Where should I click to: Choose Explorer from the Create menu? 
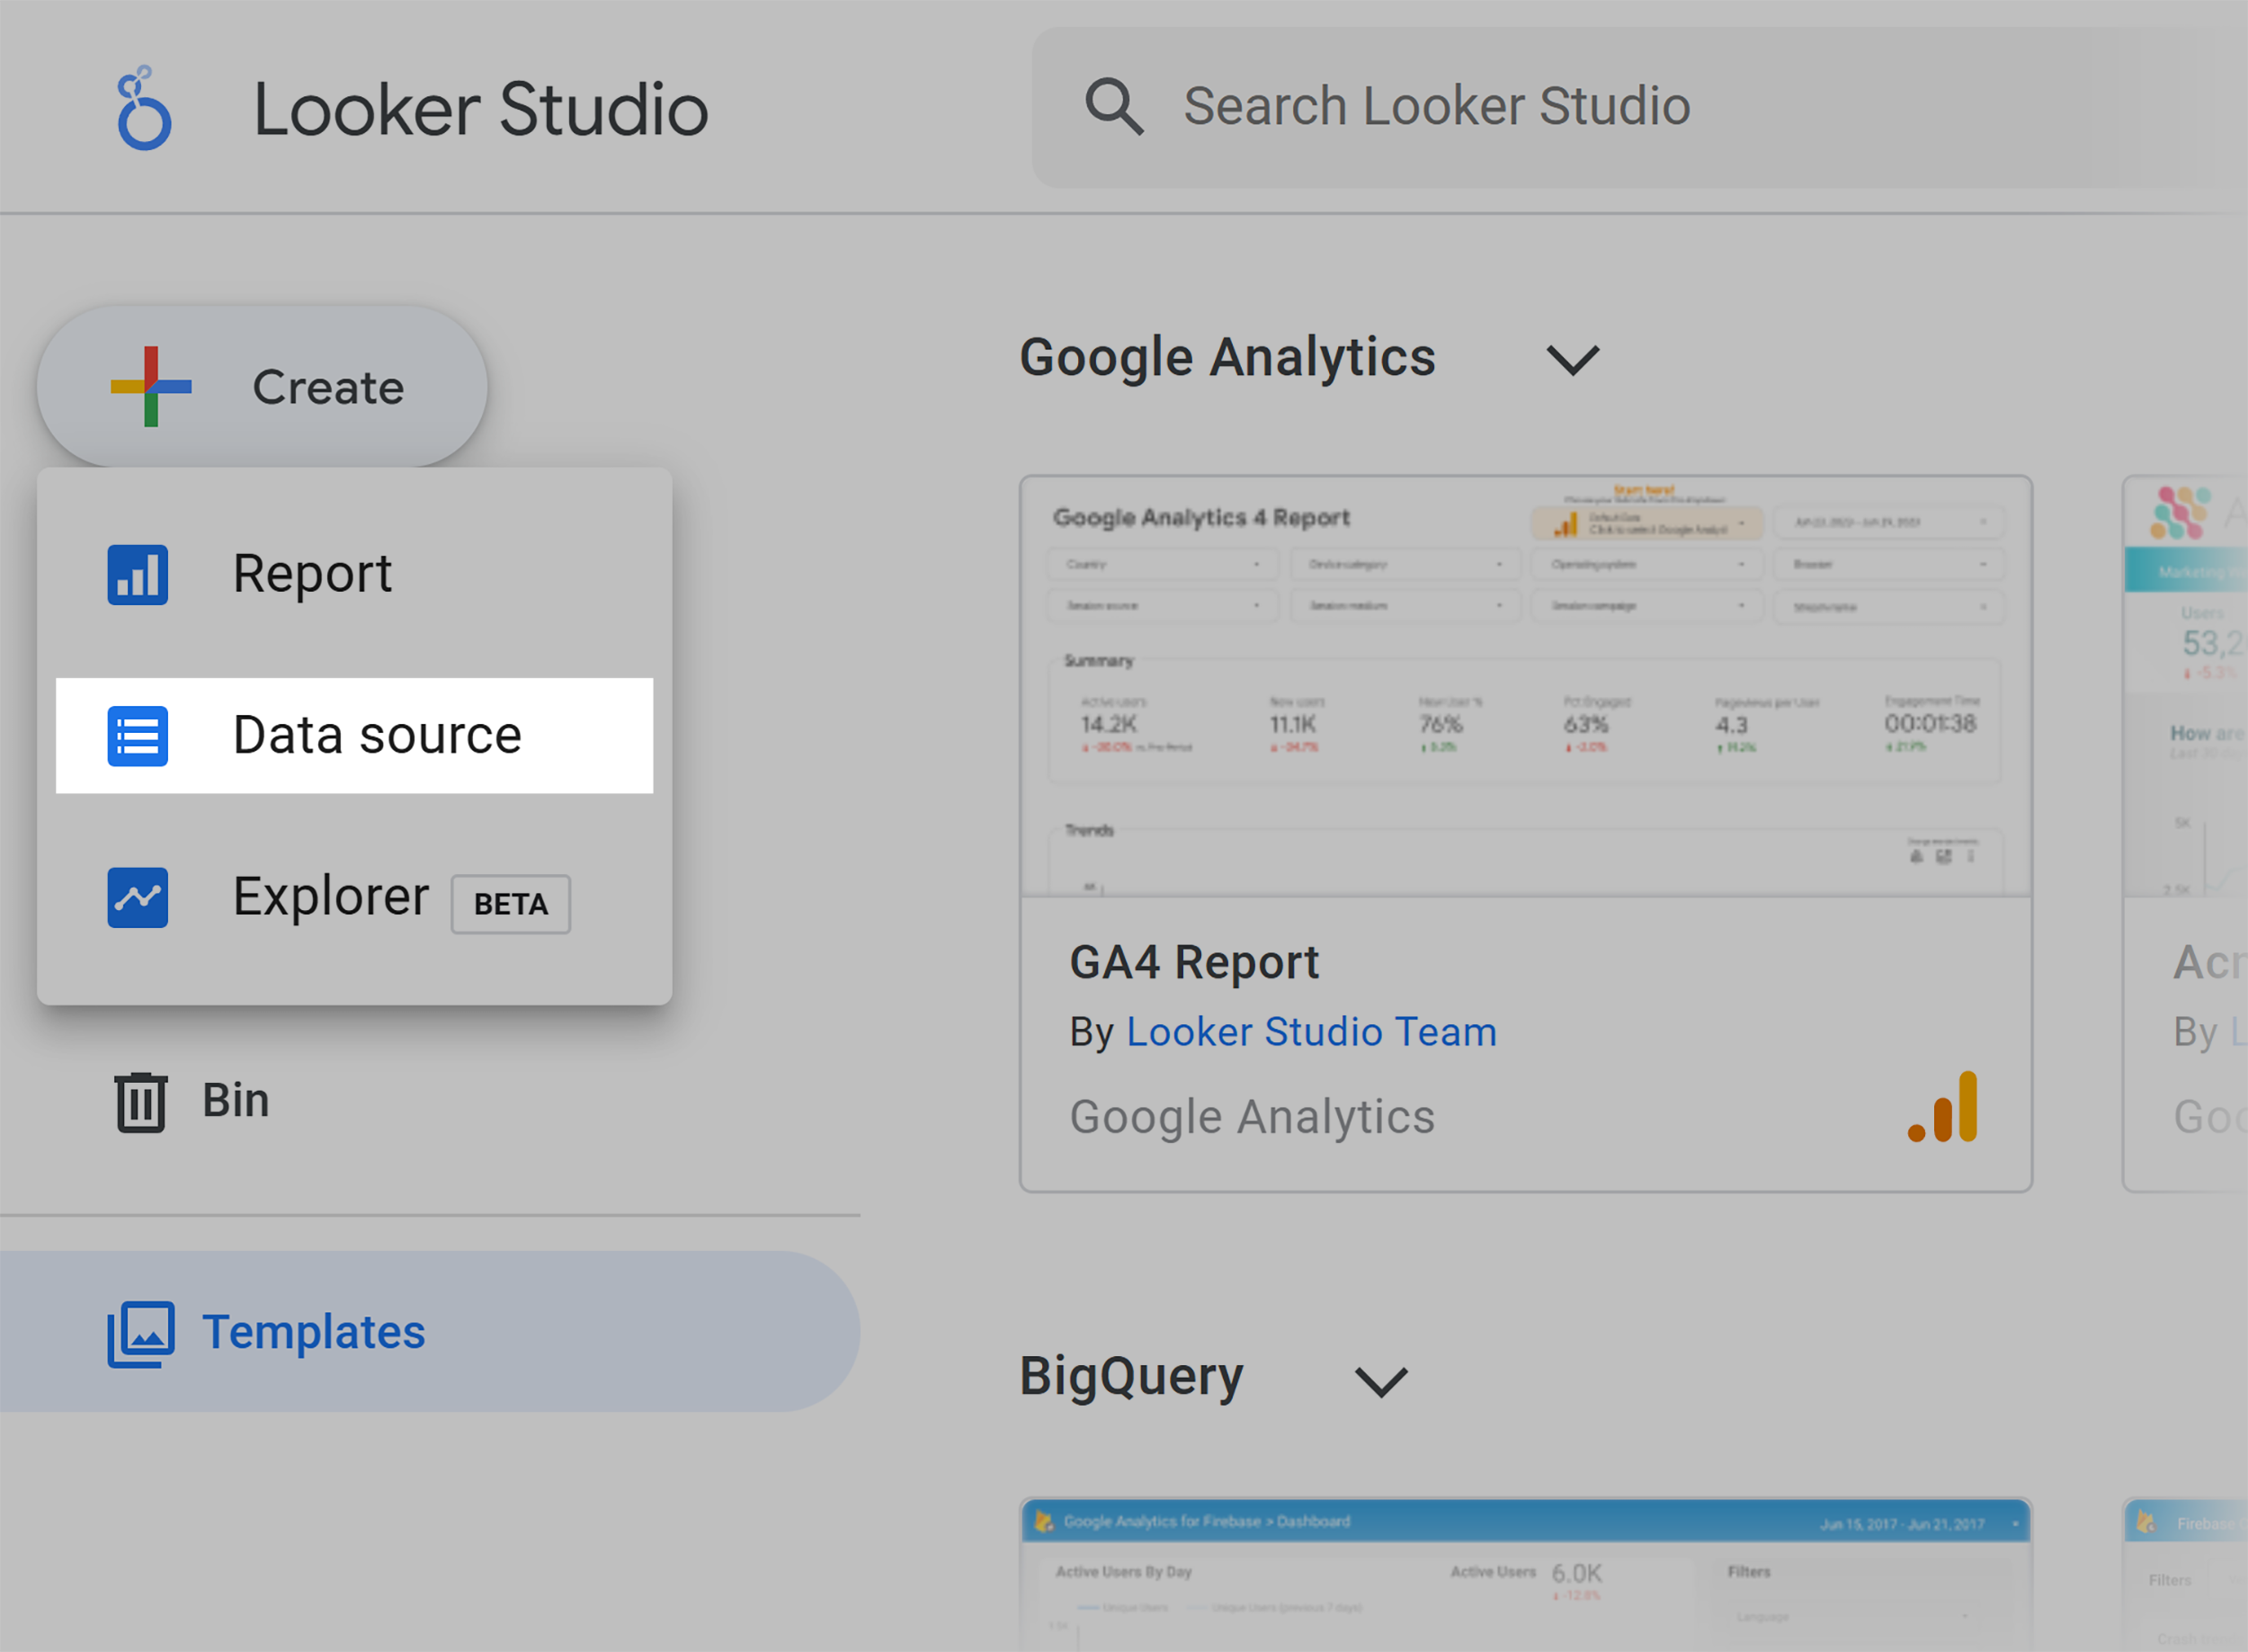pos(354,897)
